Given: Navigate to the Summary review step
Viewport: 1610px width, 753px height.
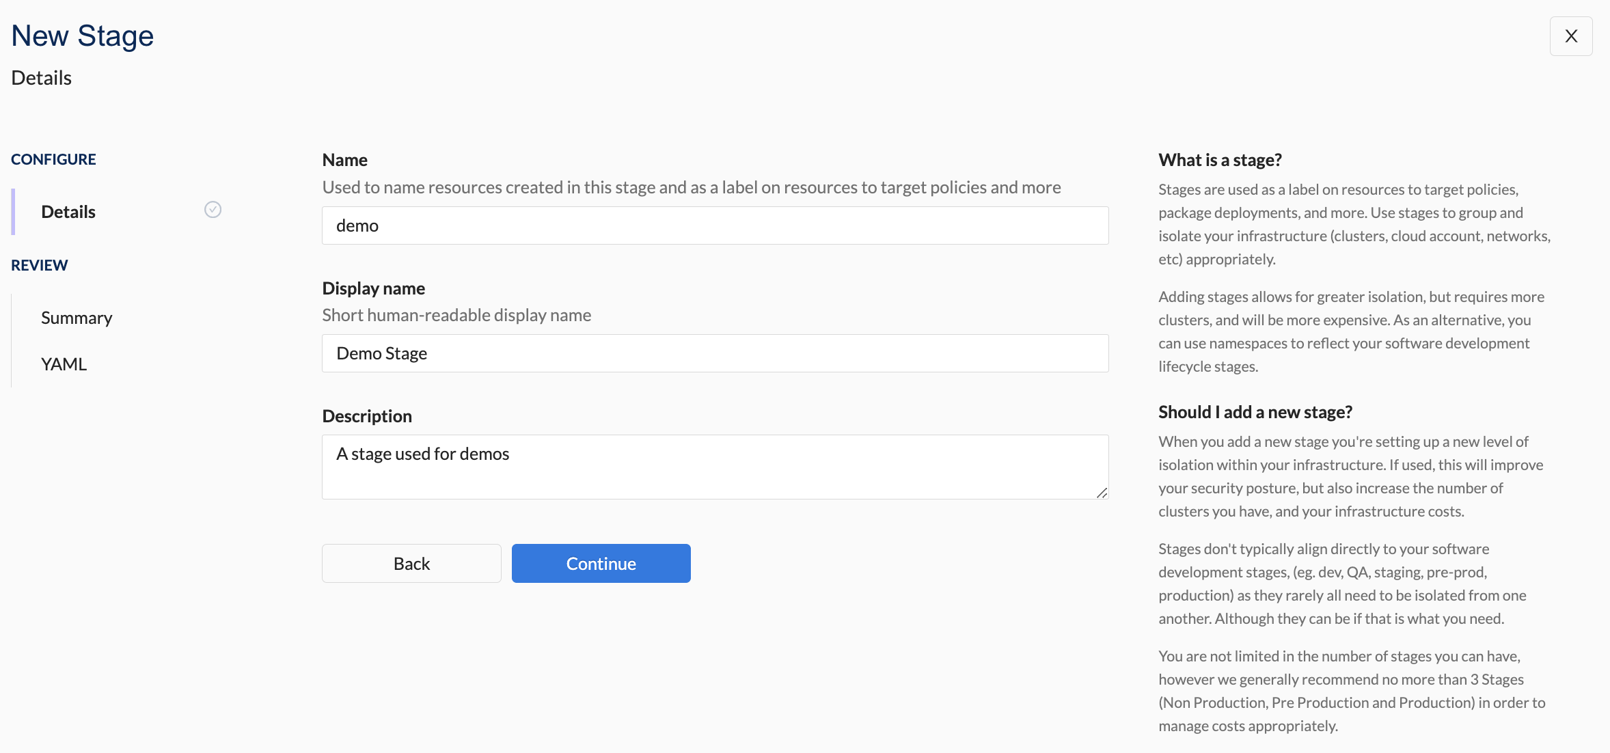Looking at the screenshot, I should 76,316.
